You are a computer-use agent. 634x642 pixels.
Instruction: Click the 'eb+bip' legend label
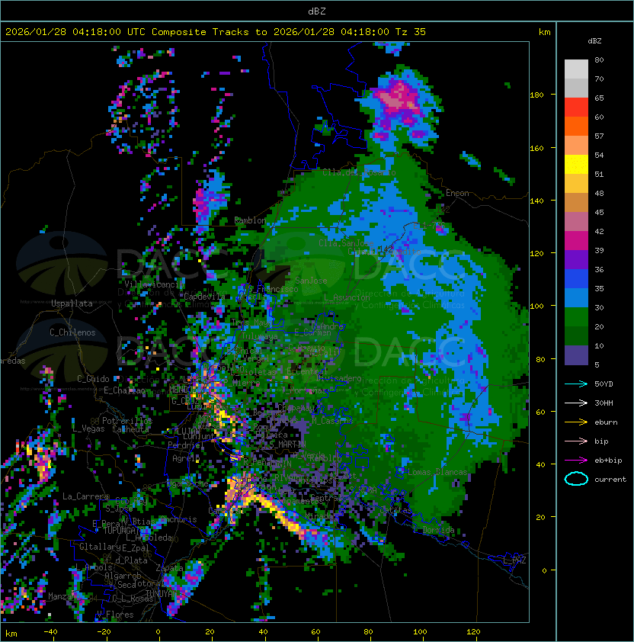(608, 461)
